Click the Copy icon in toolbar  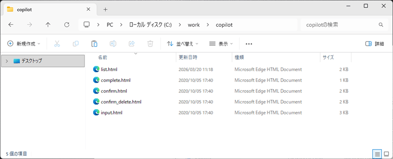point(76,44)
